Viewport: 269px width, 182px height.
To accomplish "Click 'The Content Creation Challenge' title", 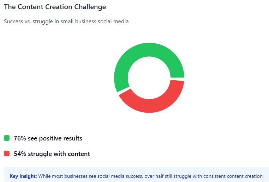I will point(55,7).
